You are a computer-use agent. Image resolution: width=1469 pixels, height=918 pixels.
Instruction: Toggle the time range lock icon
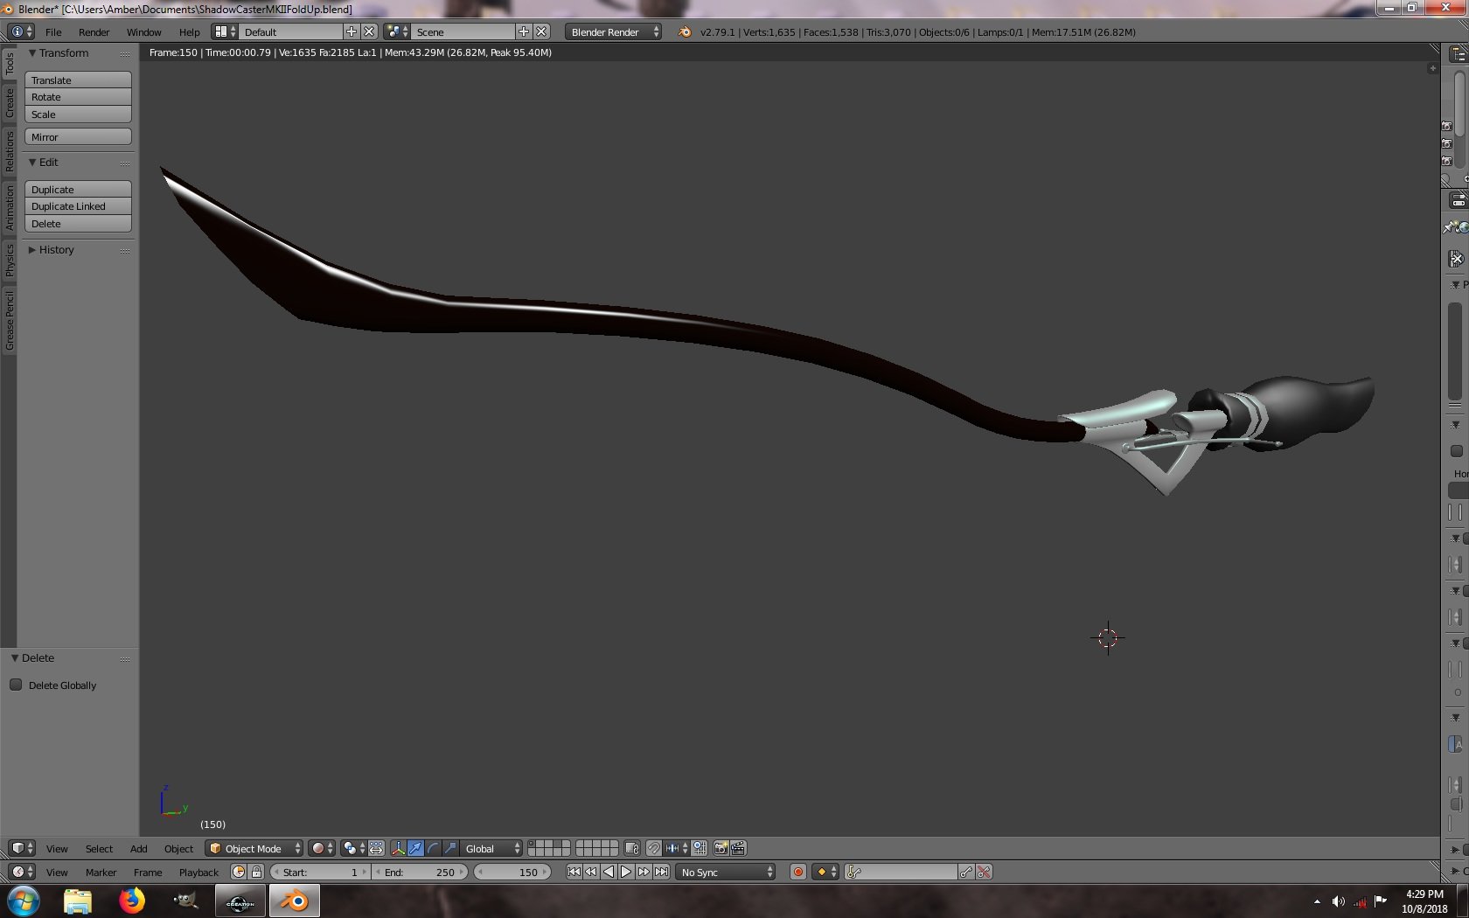tap(256, 872)
